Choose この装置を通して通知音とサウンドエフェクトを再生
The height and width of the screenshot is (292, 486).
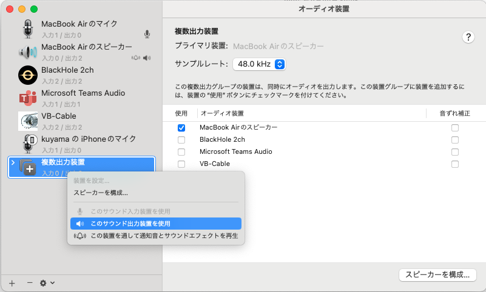pos(156,236)
